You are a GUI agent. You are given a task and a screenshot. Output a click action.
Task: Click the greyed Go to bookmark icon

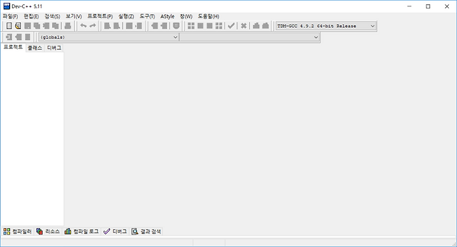tap(27, 37)
